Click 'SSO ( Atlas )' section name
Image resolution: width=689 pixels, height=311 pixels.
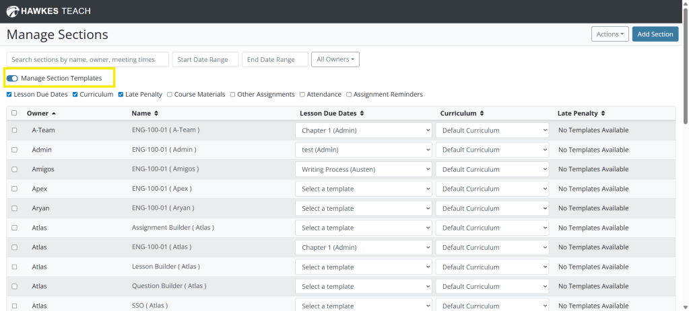coord(150,306)
